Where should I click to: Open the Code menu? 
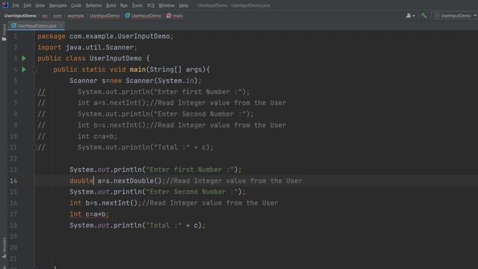click(76, 5)
